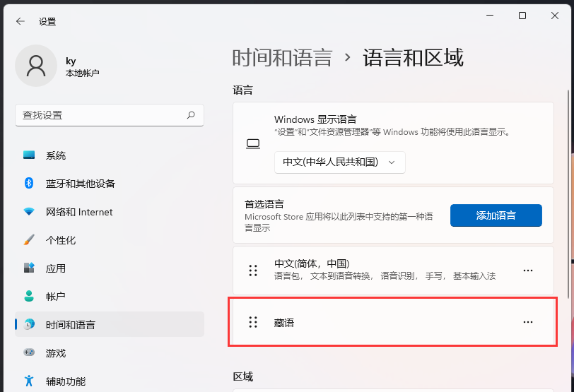Click the Time and language globe icon

pos(29,324)
